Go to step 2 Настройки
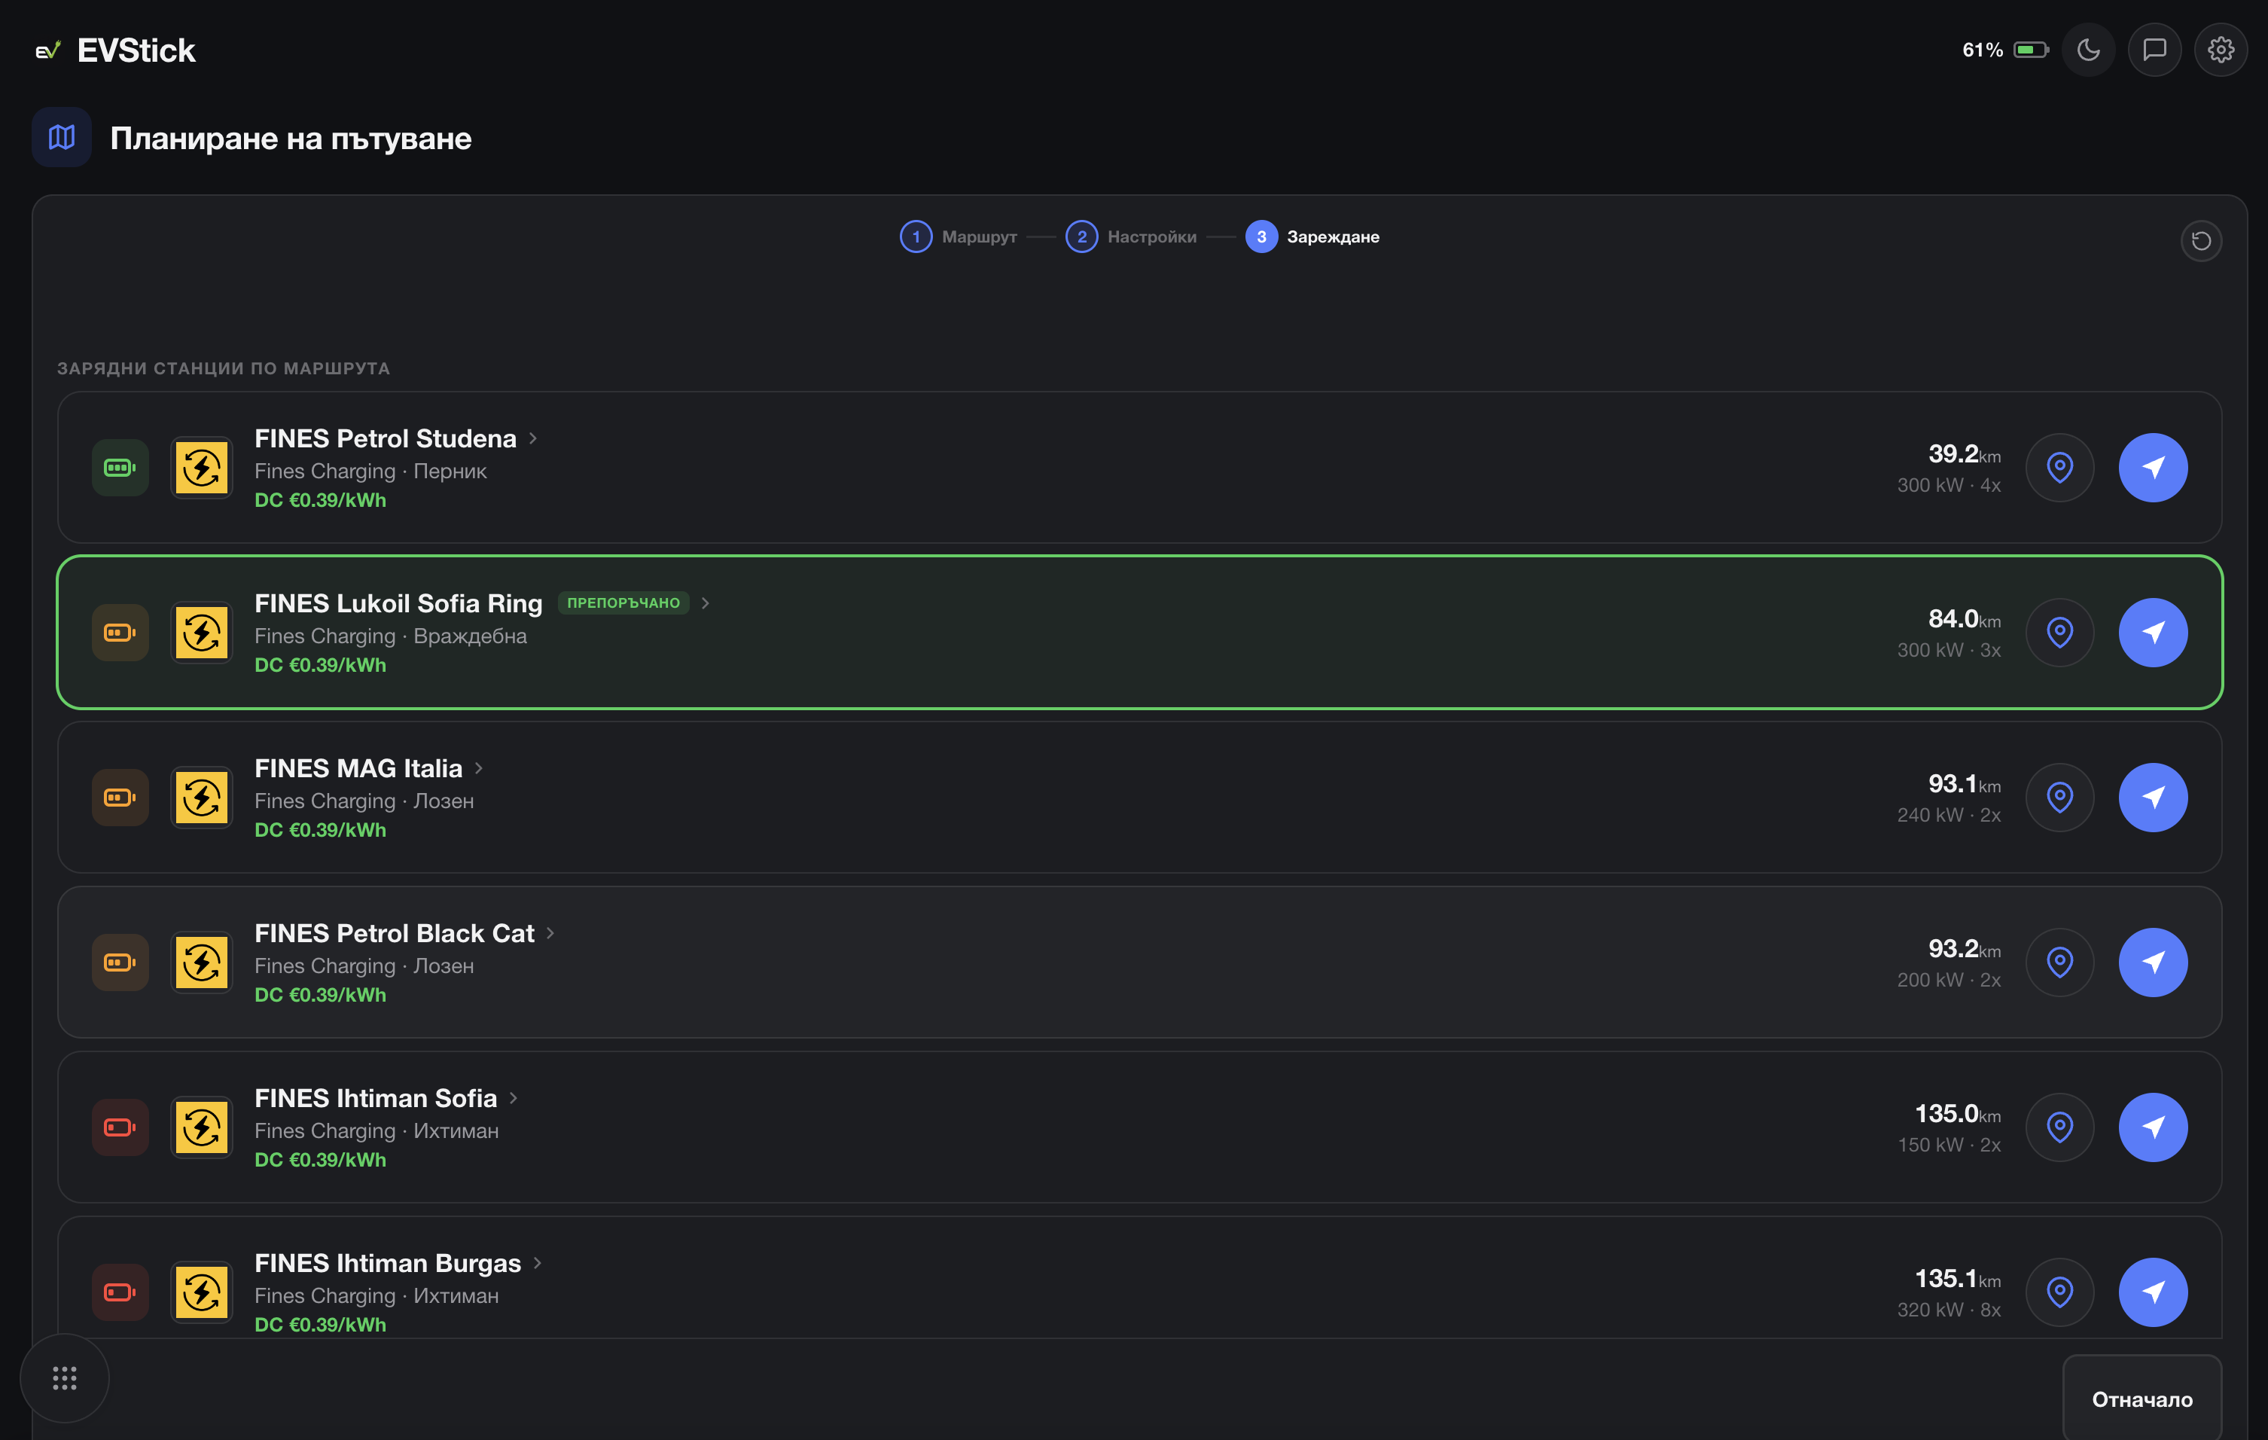2268x1440 pixels. 1131,236
